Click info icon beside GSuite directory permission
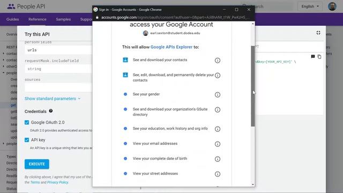Screen dimensions: 343x193 [x=217, y=109]
